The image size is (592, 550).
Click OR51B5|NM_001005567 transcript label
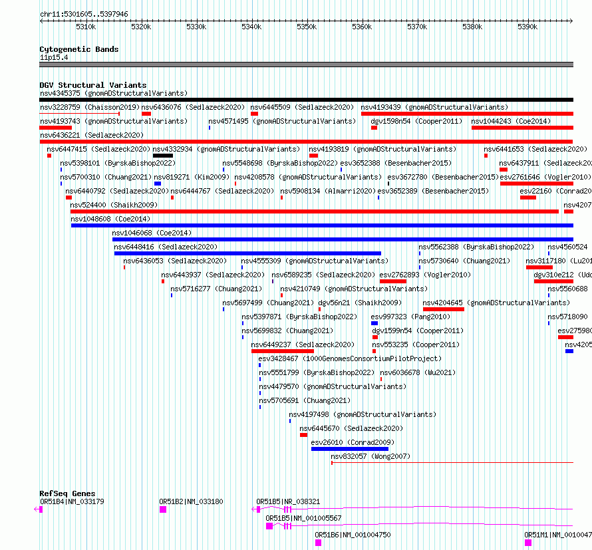[303, 518]
